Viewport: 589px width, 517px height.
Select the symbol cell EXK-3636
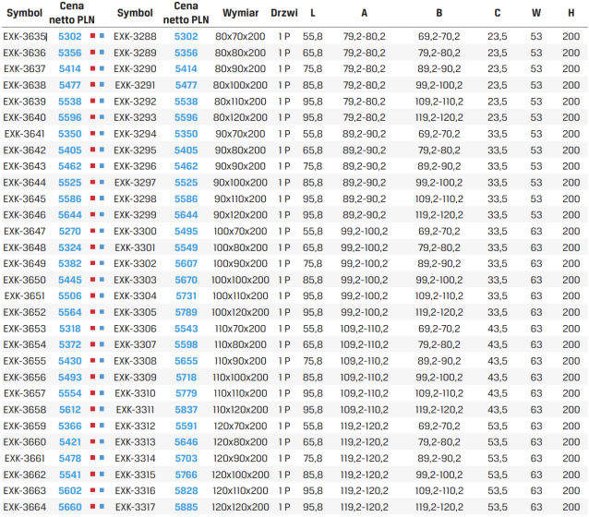24,53
